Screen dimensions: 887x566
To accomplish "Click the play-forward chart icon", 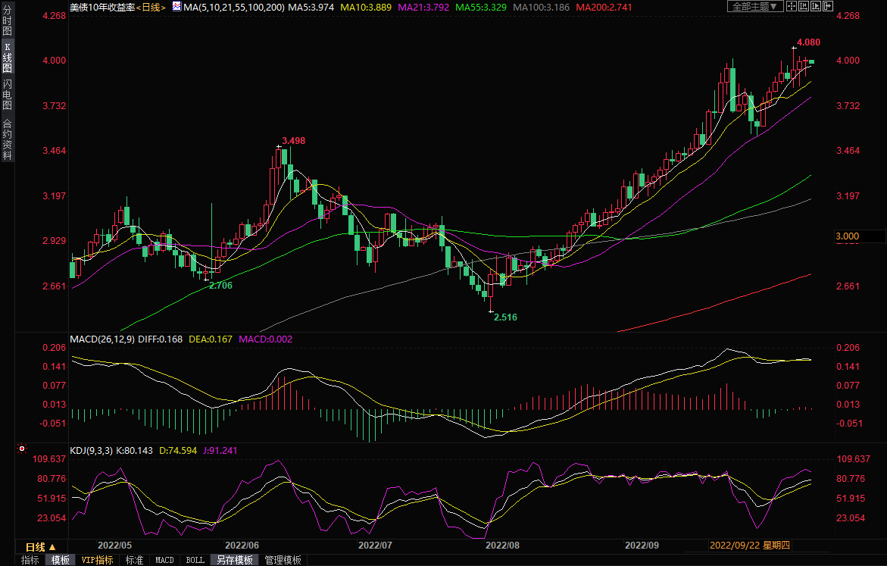I will [x=816, y=6].
